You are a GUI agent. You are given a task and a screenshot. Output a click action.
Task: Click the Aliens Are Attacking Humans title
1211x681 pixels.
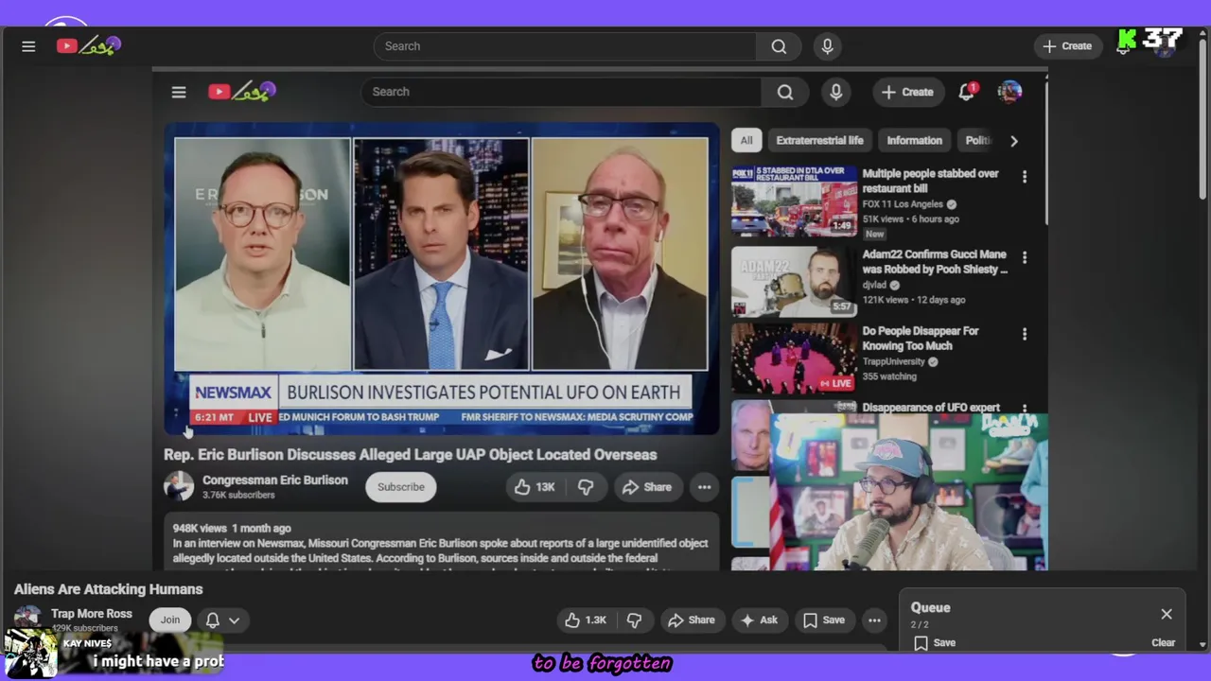109,589
